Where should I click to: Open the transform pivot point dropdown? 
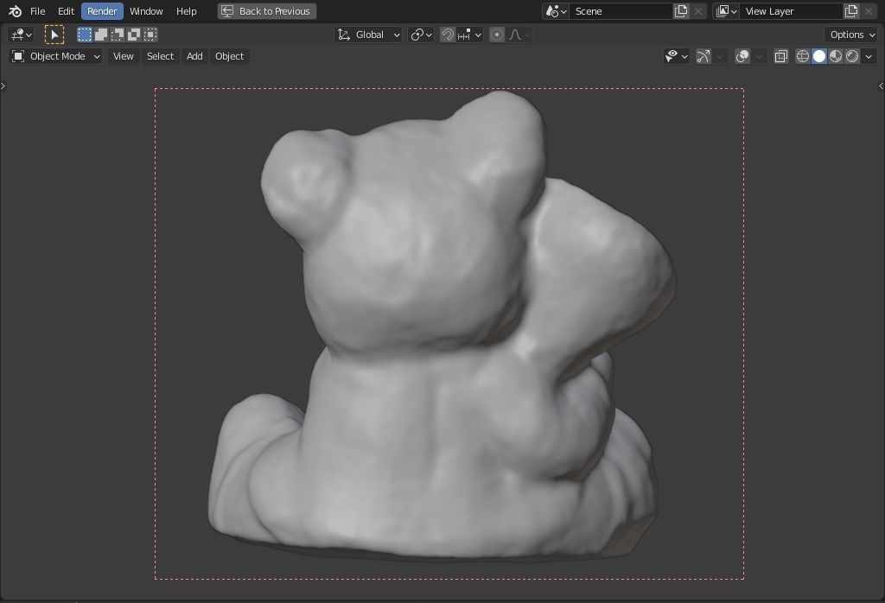pyautogui.click(x=421, y=35)
